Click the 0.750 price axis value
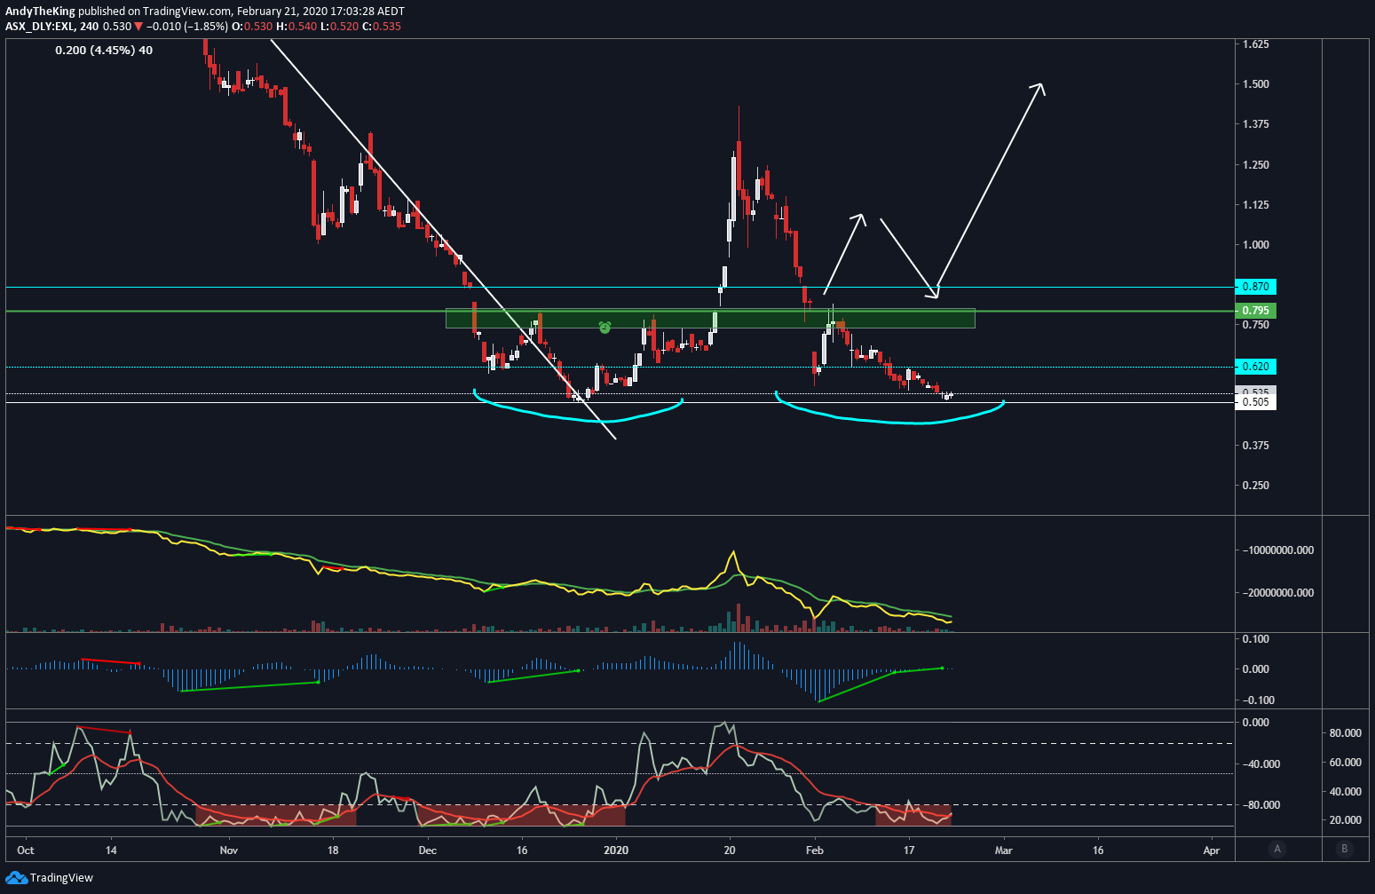1375x894 pixels. [1256, 325]
